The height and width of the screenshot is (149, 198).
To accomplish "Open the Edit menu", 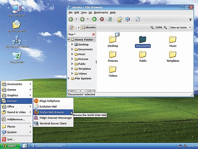I will point(77,13).
